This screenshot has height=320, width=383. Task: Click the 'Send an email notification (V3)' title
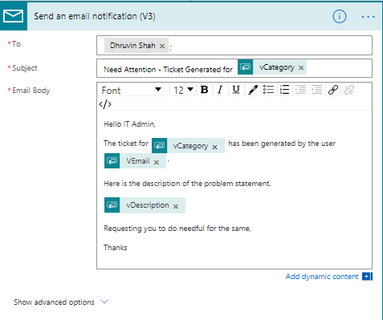(x=95, y=16)
